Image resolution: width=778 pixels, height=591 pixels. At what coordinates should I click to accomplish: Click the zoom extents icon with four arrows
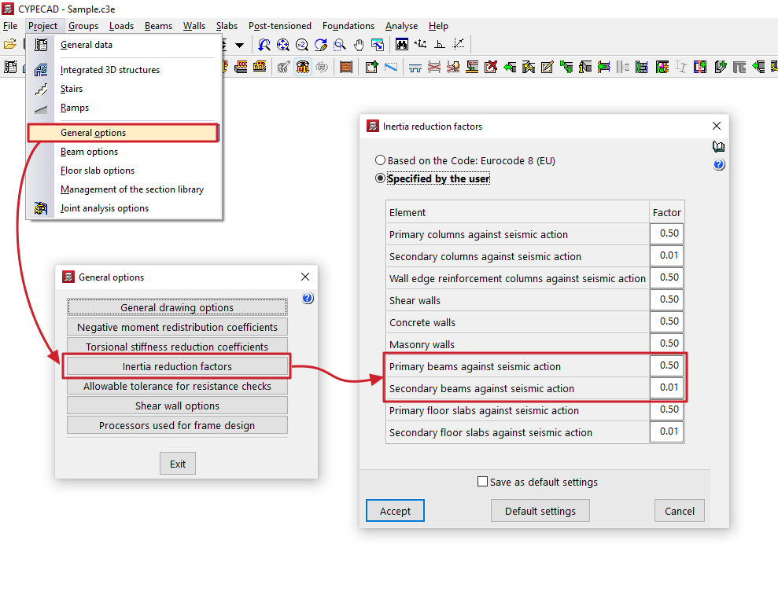[283, 45]
